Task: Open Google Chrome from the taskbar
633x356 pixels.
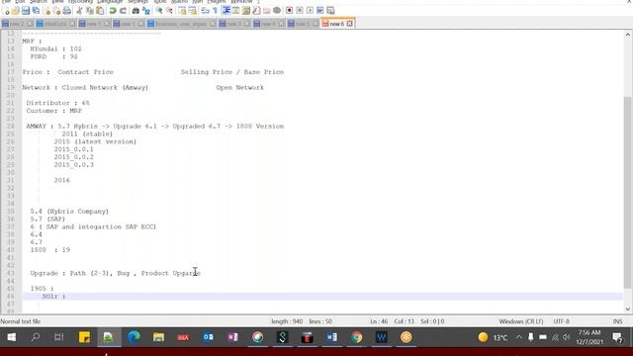Action: (356, 337)
